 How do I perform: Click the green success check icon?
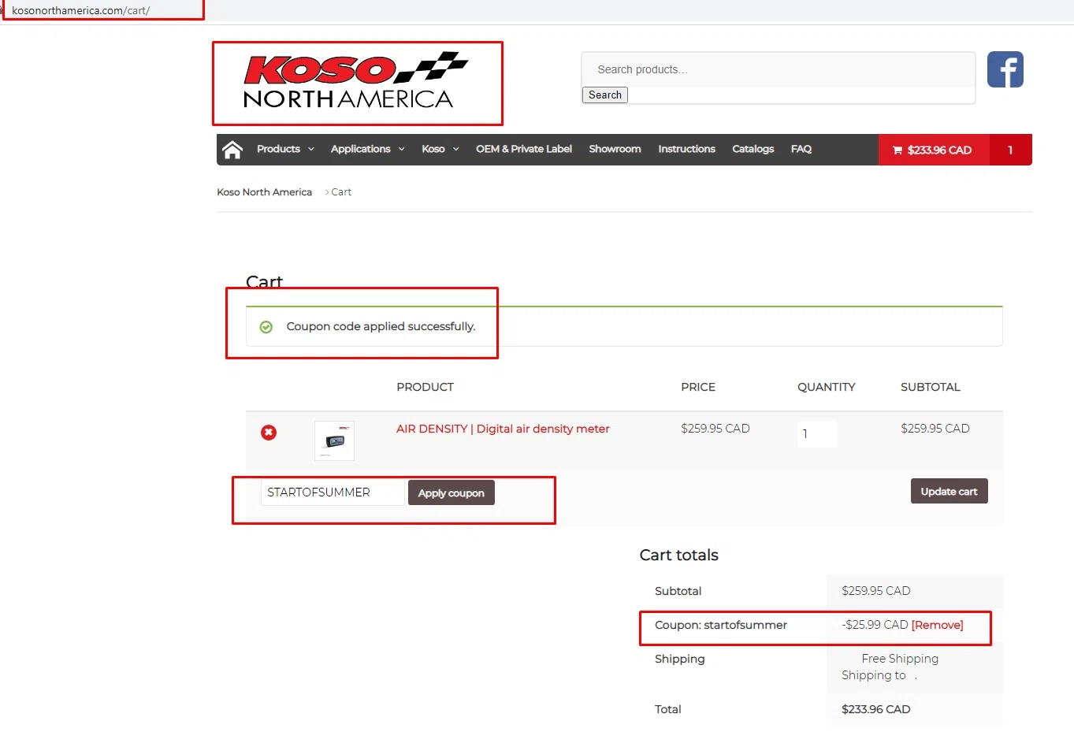(266, 327)
